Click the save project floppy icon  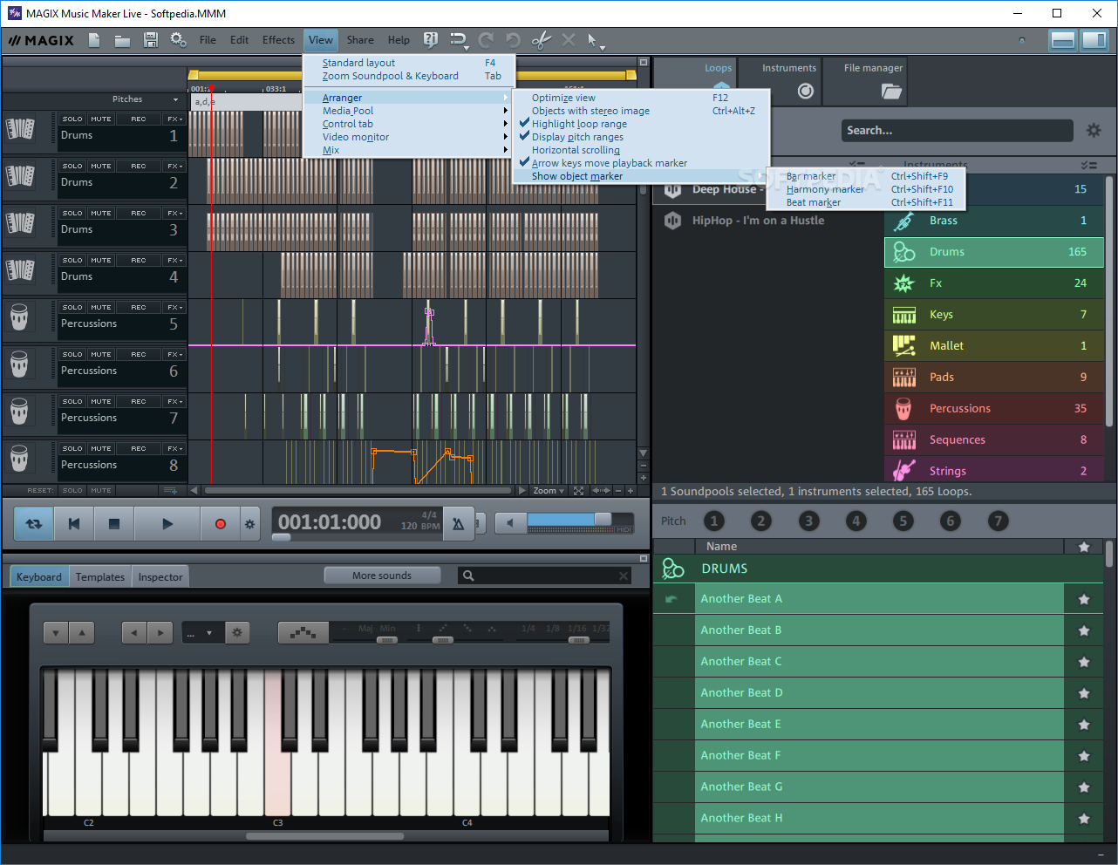coord(151,40)
